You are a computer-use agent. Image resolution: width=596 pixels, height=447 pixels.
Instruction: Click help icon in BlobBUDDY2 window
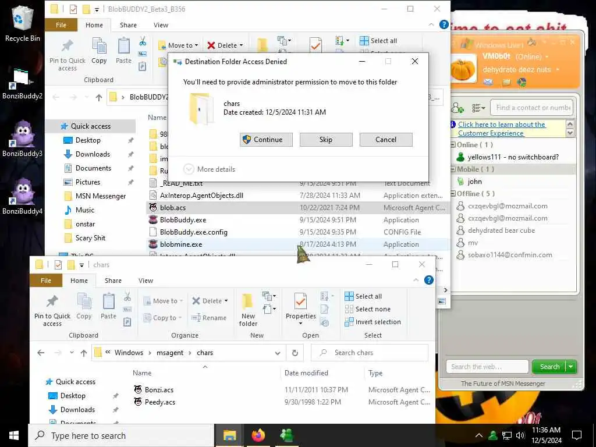click(x=444, y=24)
